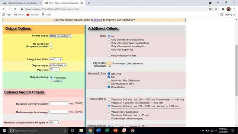Open Wavelengths in help link

pyautogui.click(x=97, y=99)
